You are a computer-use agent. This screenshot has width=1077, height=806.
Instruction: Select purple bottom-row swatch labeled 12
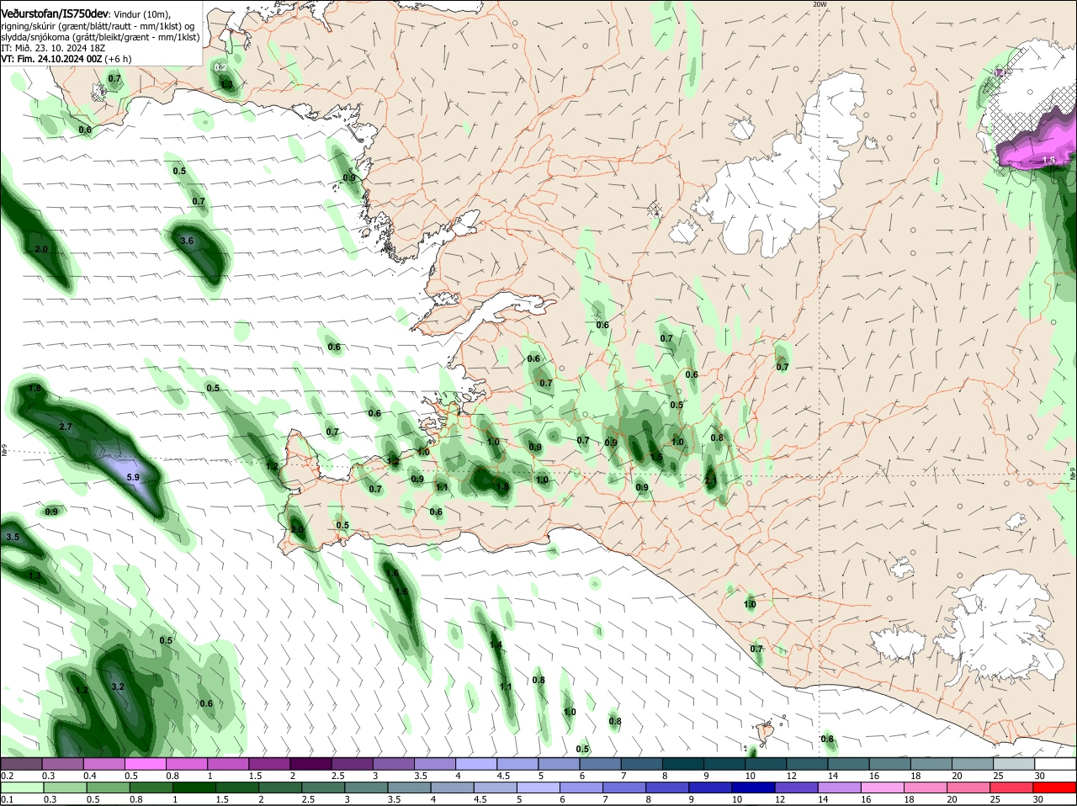[x=798, y=787]
